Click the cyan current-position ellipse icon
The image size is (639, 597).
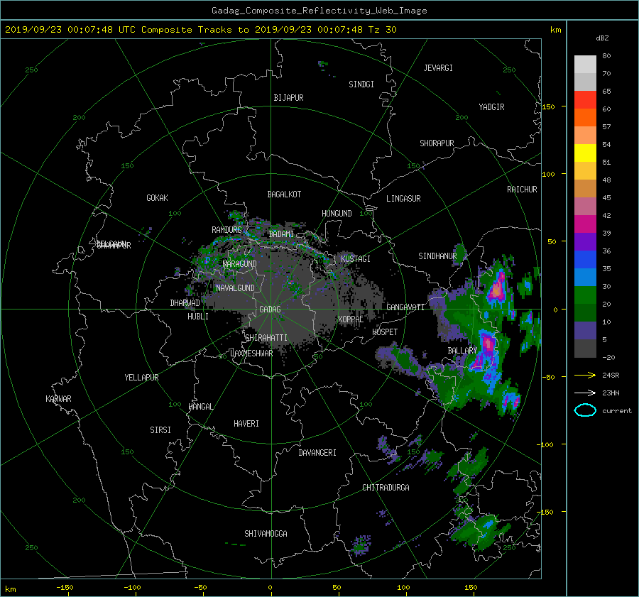[x=585, y=410]
